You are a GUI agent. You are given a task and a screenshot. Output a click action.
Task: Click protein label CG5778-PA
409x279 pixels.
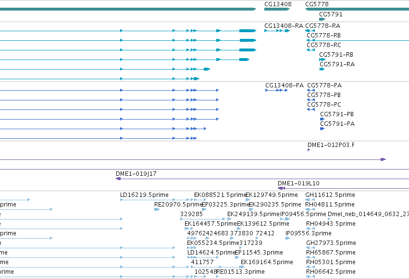tap(324, 85)
